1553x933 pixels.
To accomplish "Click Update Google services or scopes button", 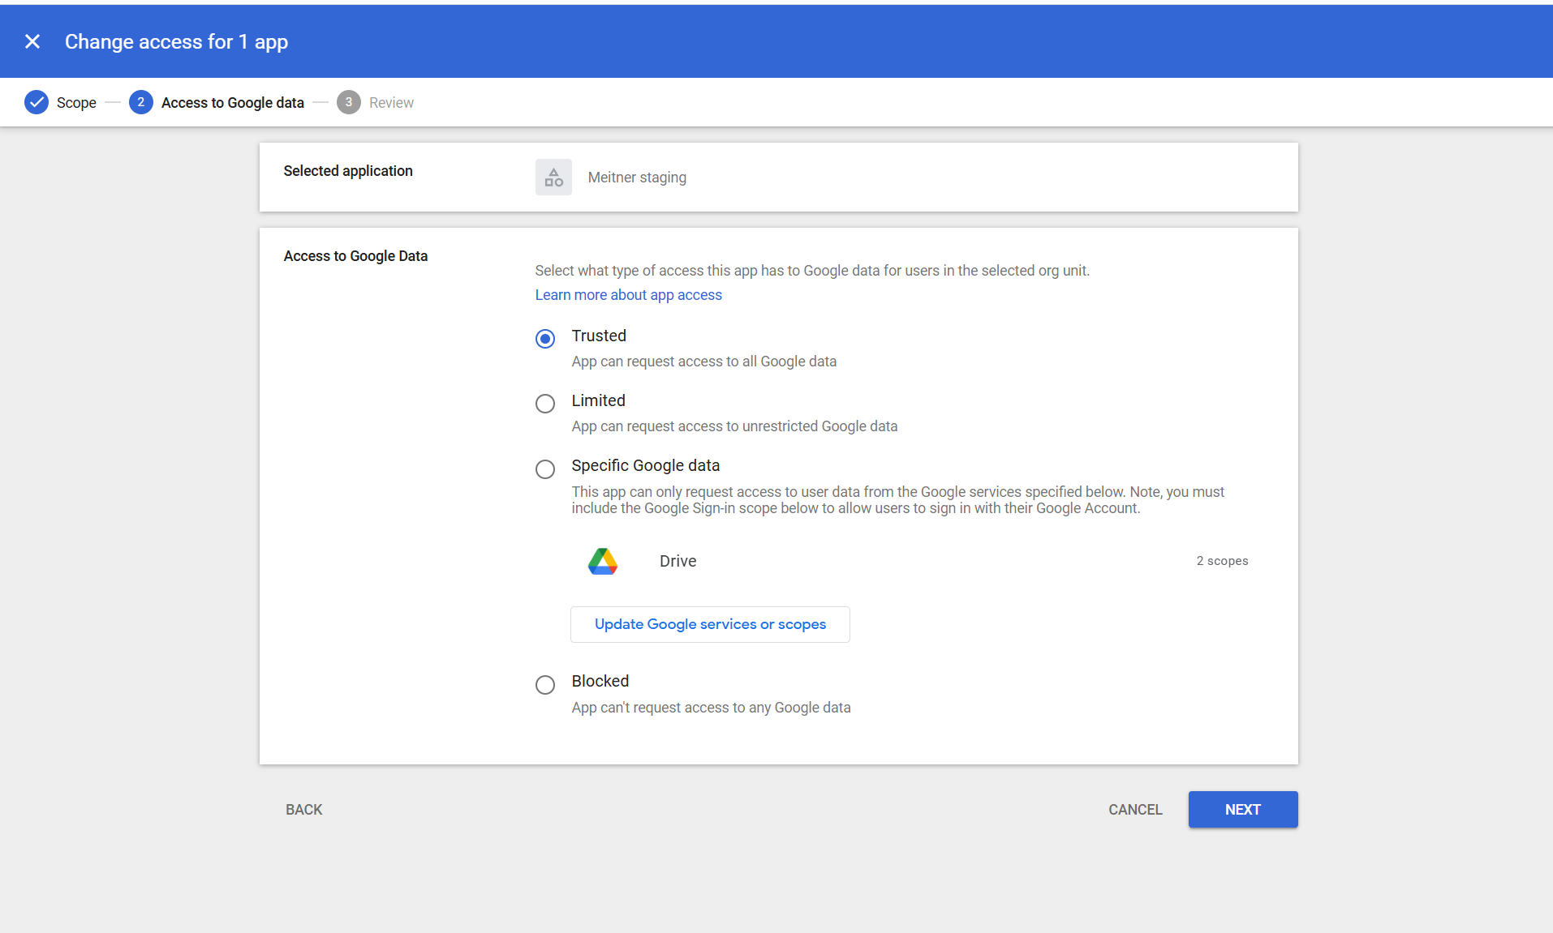I will [710, 624].
